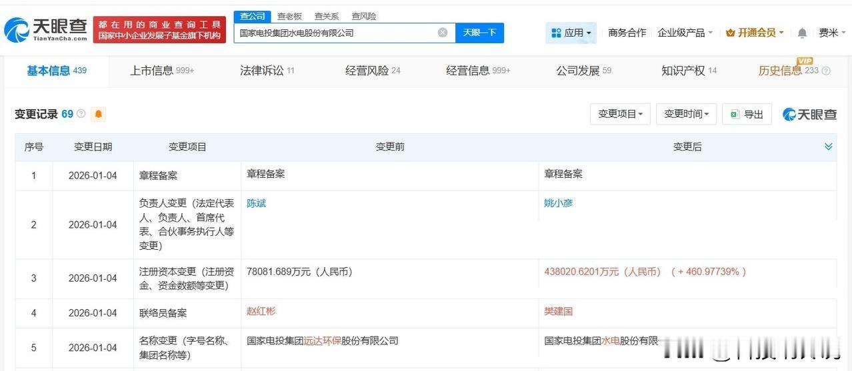Switch to the 基本信息 tab
This screenshot has width=852, height=371.
click(x=57, y=71)
